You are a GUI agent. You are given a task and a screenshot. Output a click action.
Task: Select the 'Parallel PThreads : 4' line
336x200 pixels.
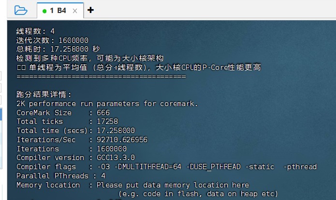(61, 176)
